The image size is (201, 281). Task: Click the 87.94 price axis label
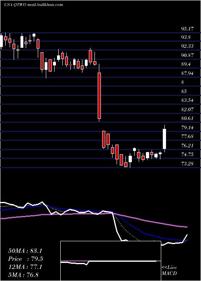click(187, 73)
